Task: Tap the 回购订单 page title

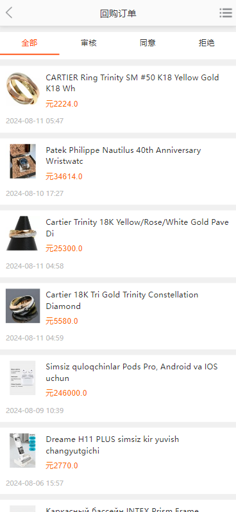Action: pyautogui.click(x=118, y=13)
